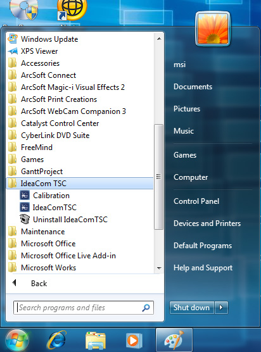
Task: Open msi user folder
Action: pos(179,65)
